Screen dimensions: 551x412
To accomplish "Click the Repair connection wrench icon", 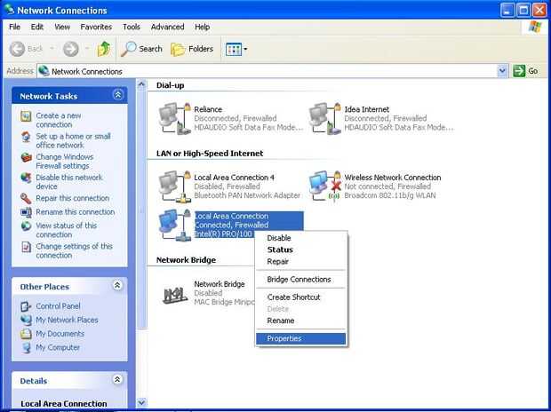I will pos(26,198).
